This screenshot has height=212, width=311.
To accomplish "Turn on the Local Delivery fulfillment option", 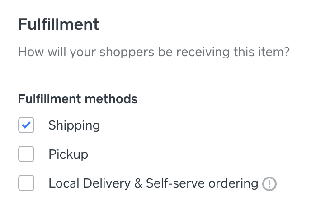I will 26,183.
